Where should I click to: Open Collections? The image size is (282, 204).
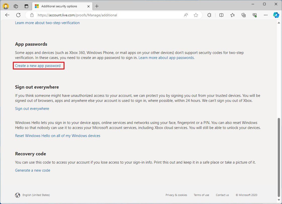click(x=243, y=15)
